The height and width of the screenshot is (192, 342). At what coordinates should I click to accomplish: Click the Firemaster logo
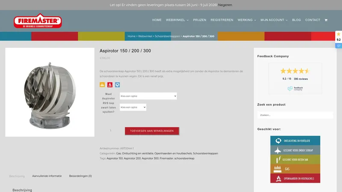pyautogui.click(x=38, y=20)
